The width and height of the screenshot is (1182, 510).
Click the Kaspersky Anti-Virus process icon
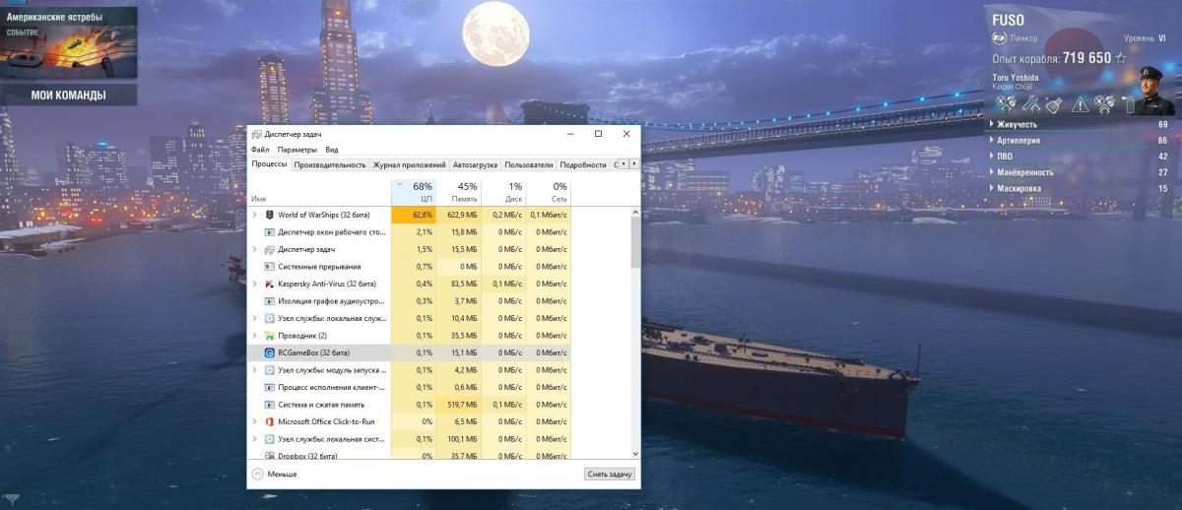pos(270,284)
